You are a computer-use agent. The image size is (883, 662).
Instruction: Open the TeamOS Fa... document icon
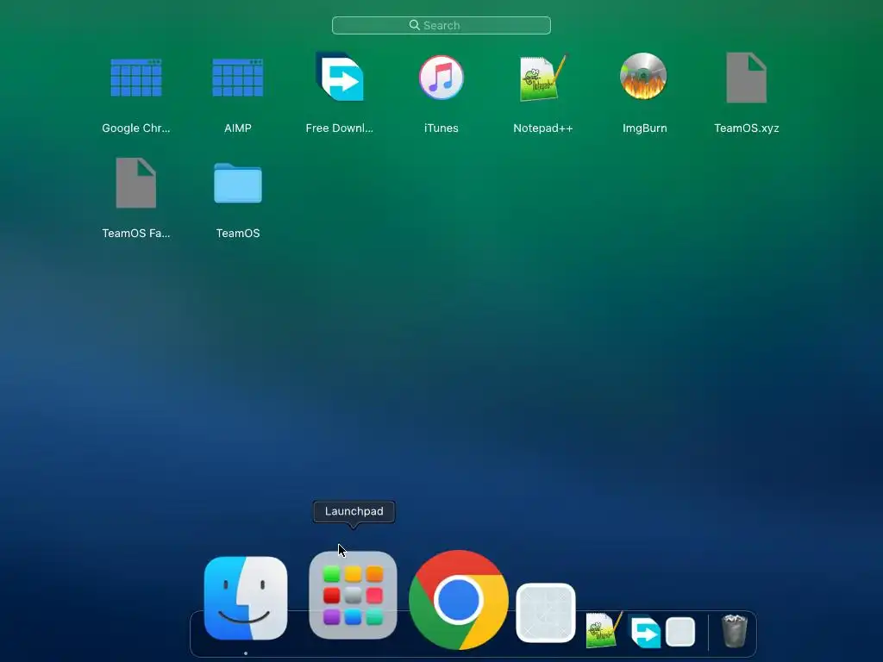[x=135, y=183]
